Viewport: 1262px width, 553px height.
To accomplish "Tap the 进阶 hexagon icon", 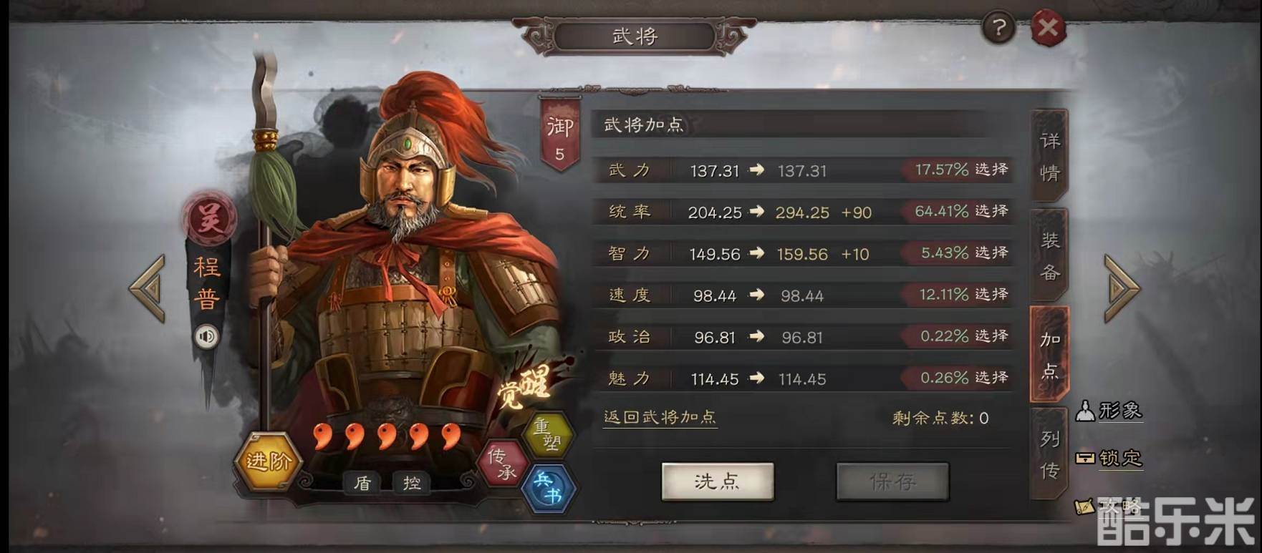I will (x=268, y=461).
